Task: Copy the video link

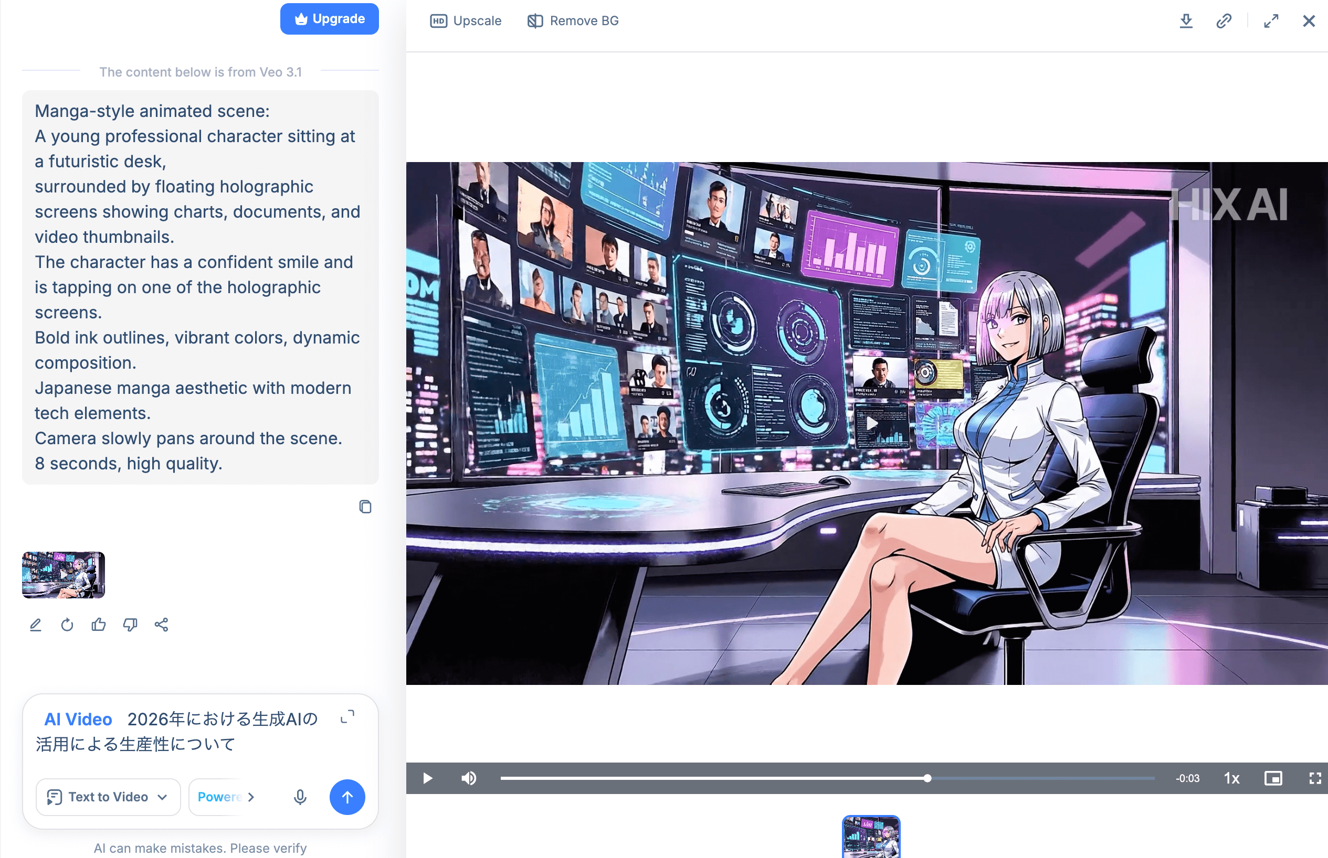Action: pos(1224,21)
